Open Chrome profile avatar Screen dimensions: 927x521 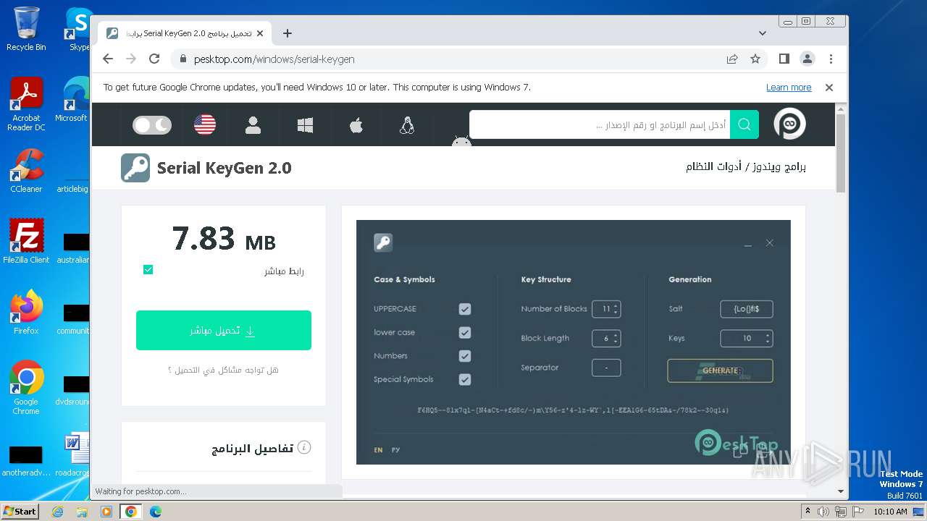tap(808, 59)
